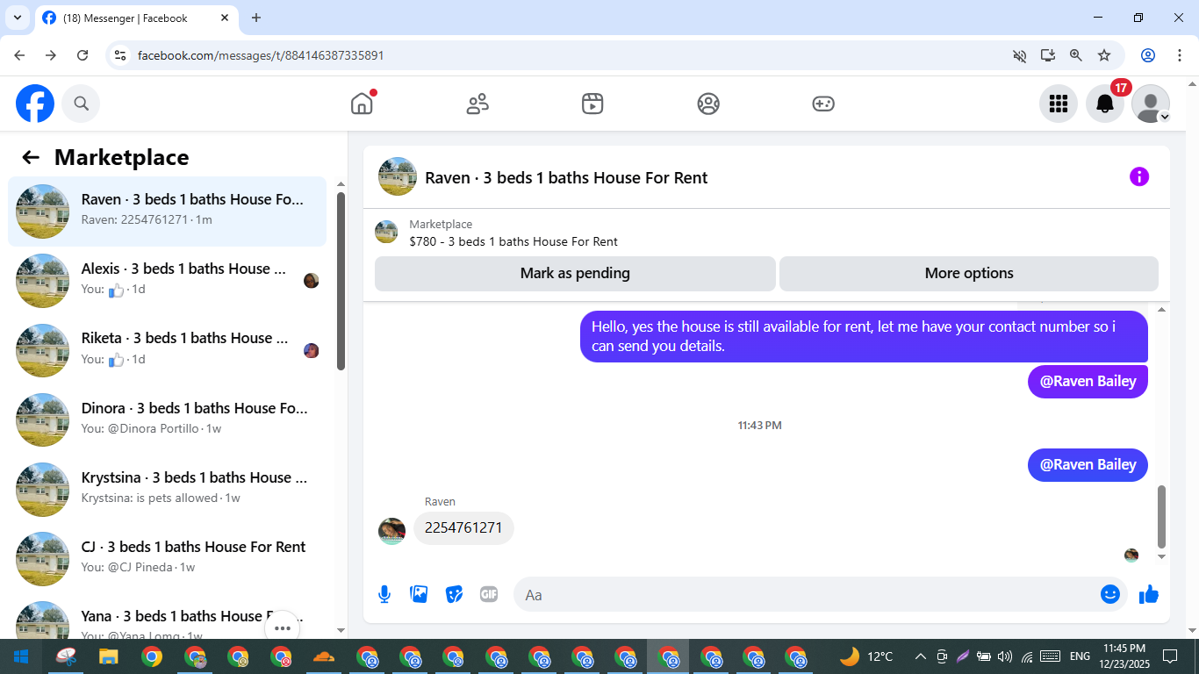Go to Home feed icon
Image resolution: width=1199 pixels, height=674 pixels.
362,104
